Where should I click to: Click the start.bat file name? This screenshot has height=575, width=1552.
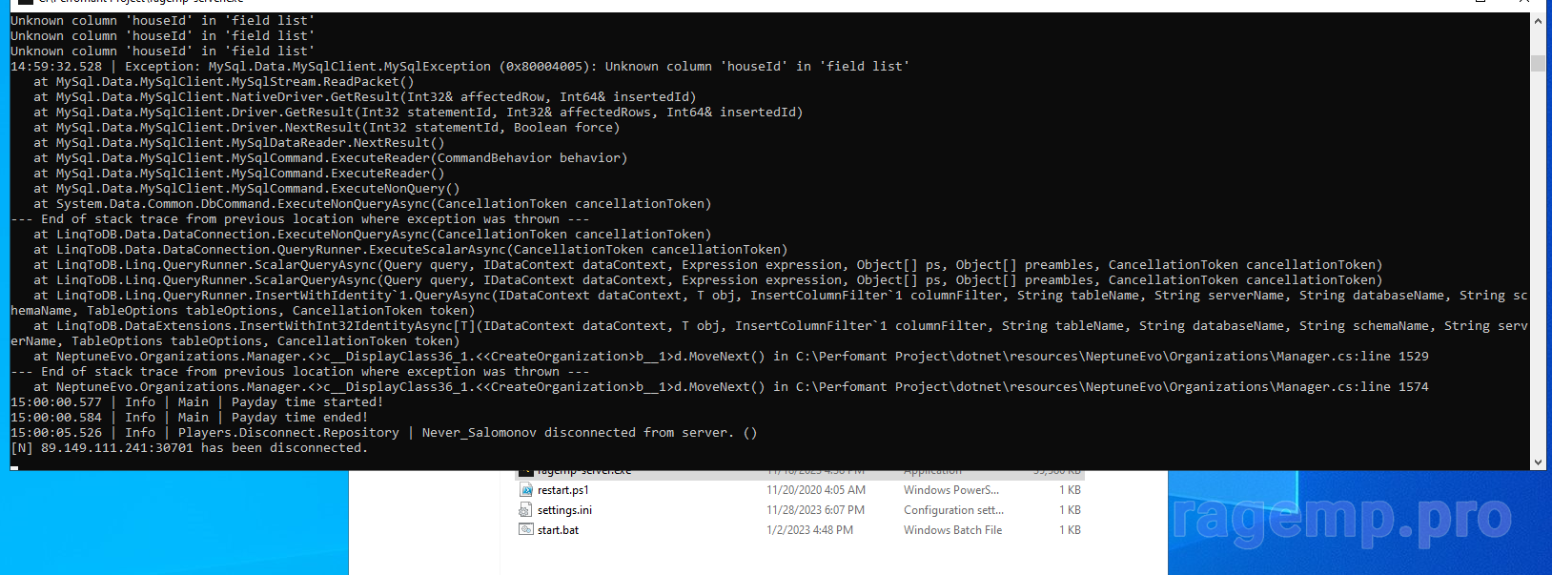(558, 530)
